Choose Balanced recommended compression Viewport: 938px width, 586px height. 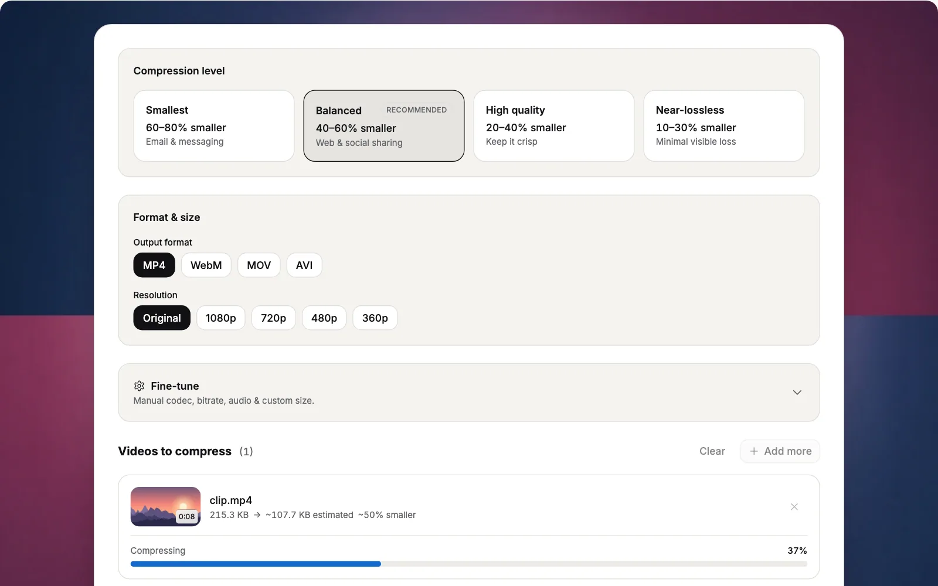point(384,125)
